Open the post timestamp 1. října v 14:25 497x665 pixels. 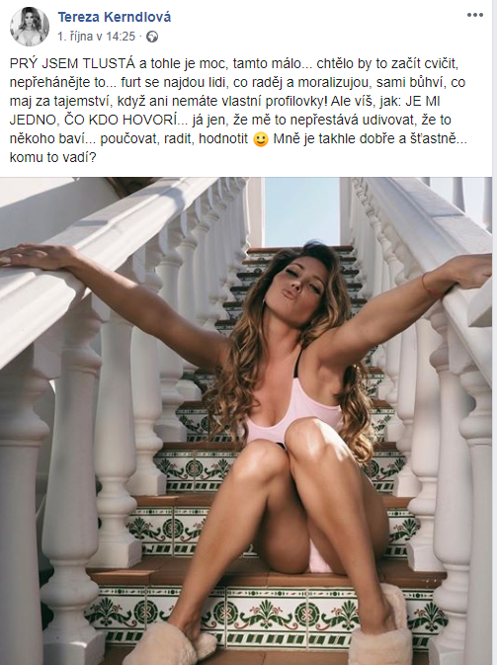point(96,37)
